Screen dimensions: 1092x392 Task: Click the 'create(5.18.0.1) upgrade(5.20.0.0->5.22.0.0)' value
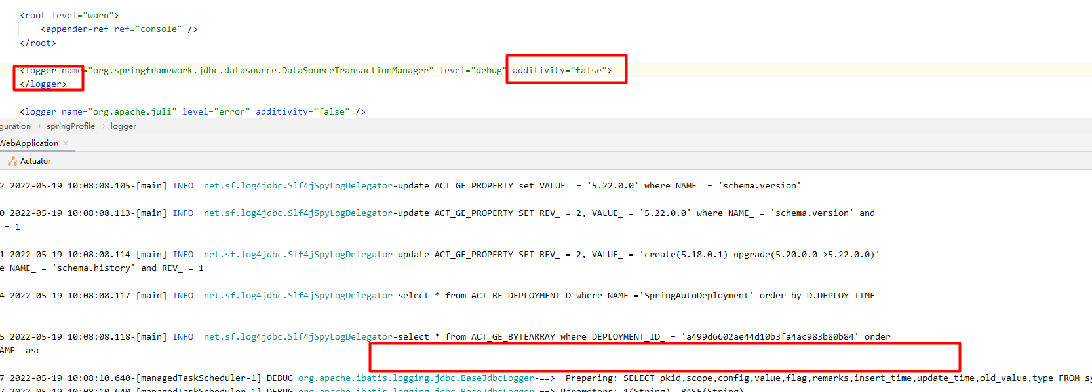tap(760, 254)
